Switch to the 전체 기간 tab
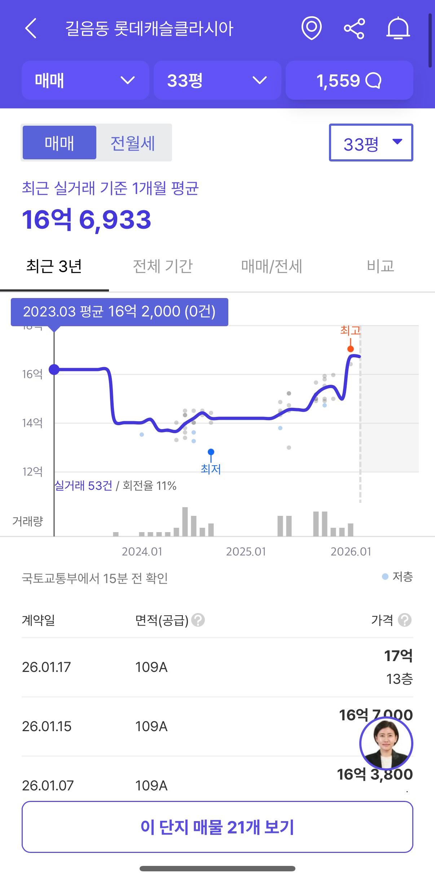Viewport: 435px width, 880px height. (163, 266)
